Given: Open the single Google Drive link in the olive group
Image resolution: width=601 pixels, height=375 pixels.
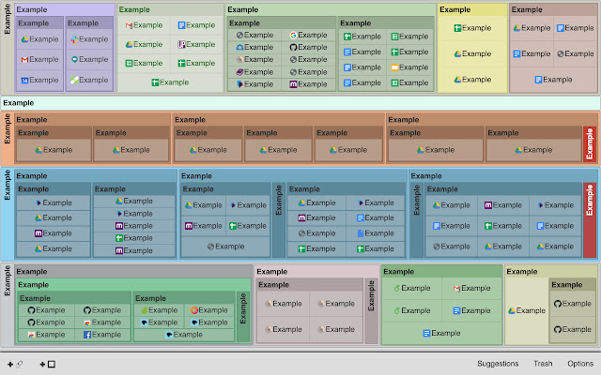Looking at the screenshot, I should click(527, 310).
